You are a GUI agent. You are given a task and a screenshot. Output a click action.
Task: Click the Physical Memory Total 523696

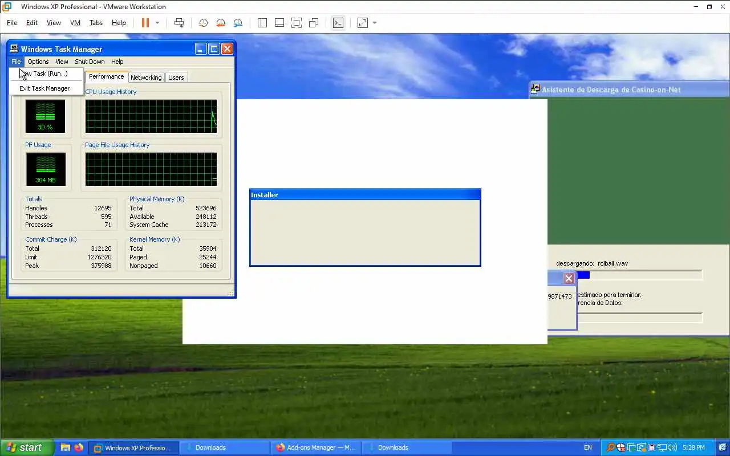pos(205,208)
